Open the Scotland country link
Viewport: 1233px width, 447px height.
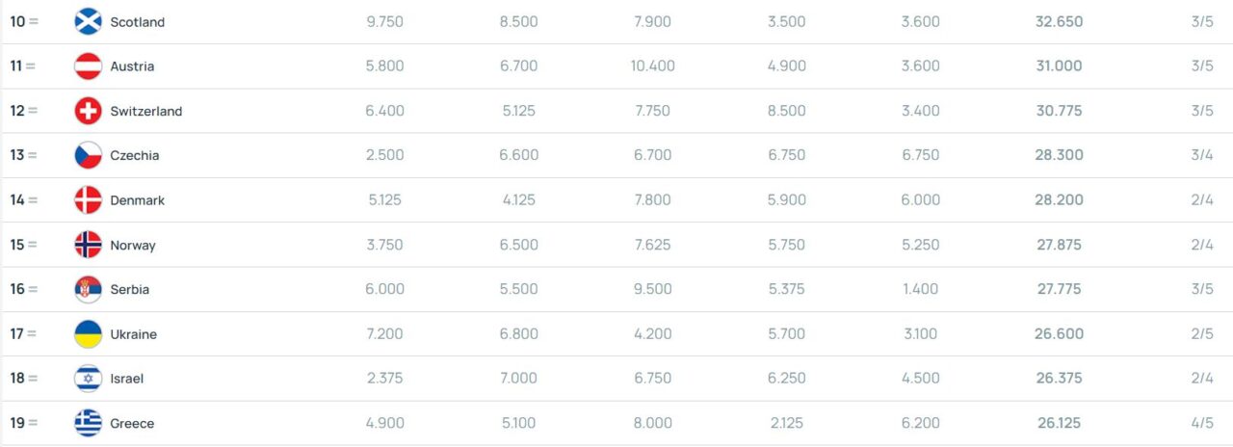click(137, 22)
